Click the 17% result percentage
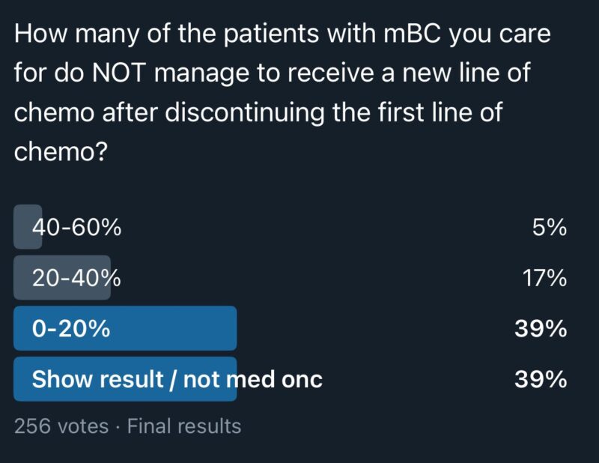The image size is (599, 463). click(543, 278)
